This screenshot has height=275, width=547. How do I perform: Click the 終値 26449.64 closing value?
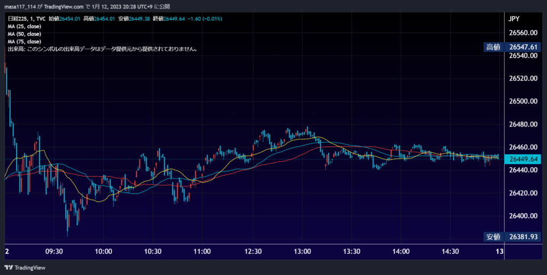[170, 19]
